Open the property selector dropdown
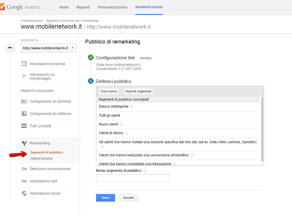Viewport: 292px width, 215px height. 48,48
